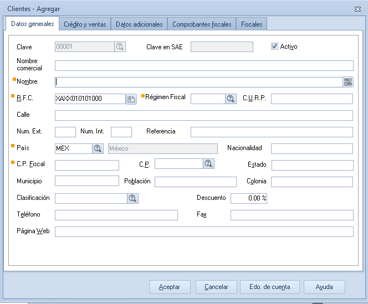
Task: Click the RFC document icon button
Action: [131, 99]
